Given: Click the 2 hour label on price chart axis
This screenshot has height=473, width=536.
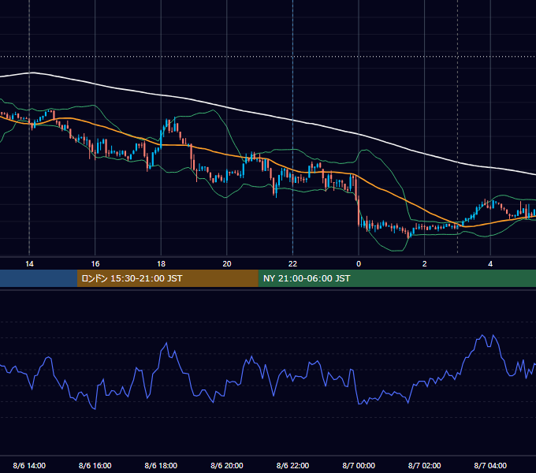Looking at the screenshot, I should pos(425,264).
